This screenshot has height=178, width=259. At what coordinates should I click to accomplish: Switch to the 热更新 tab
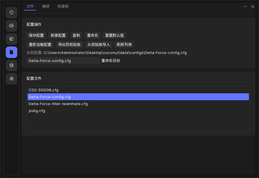[x=63, y=6]
